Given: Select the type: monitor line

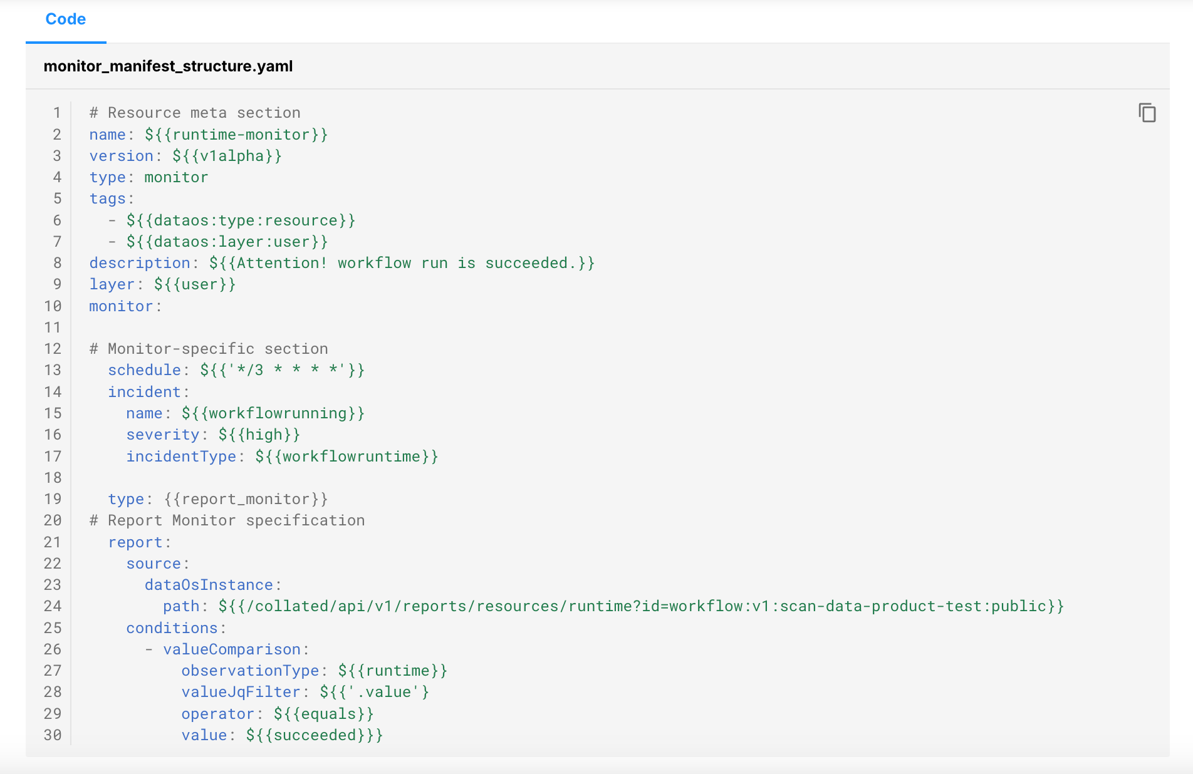Looking at the screenshot, I should tap(148, 177).
